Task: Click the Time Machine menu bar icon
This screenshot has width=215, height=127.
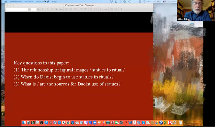Action: pos(130,2)
